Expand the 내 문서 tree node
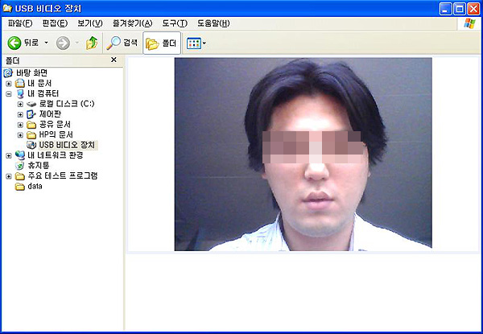 9,84
